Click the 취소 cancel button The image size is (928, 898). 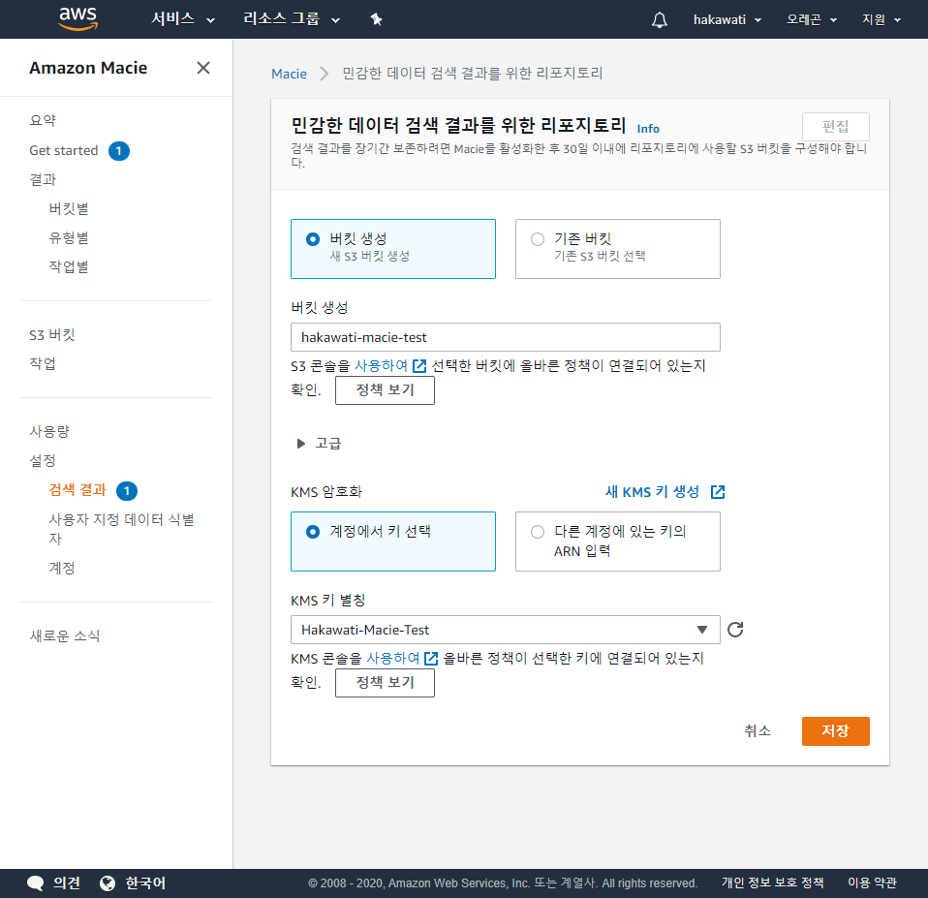click(x=758, y=731)
